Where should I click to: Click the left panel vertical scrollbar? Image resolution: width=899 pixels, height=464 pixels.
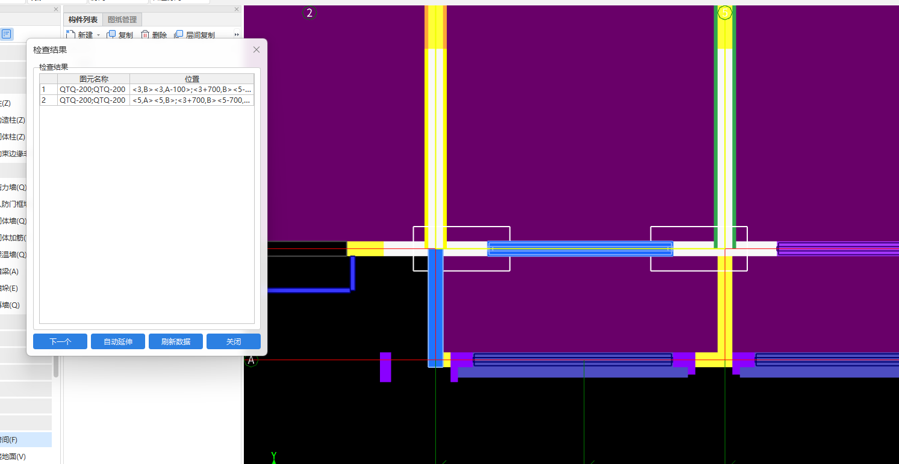56,366
